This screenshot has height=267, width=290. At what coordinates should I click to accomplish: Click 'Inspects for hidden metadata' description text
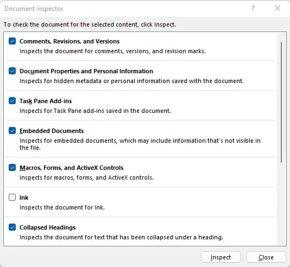[131, 81]
